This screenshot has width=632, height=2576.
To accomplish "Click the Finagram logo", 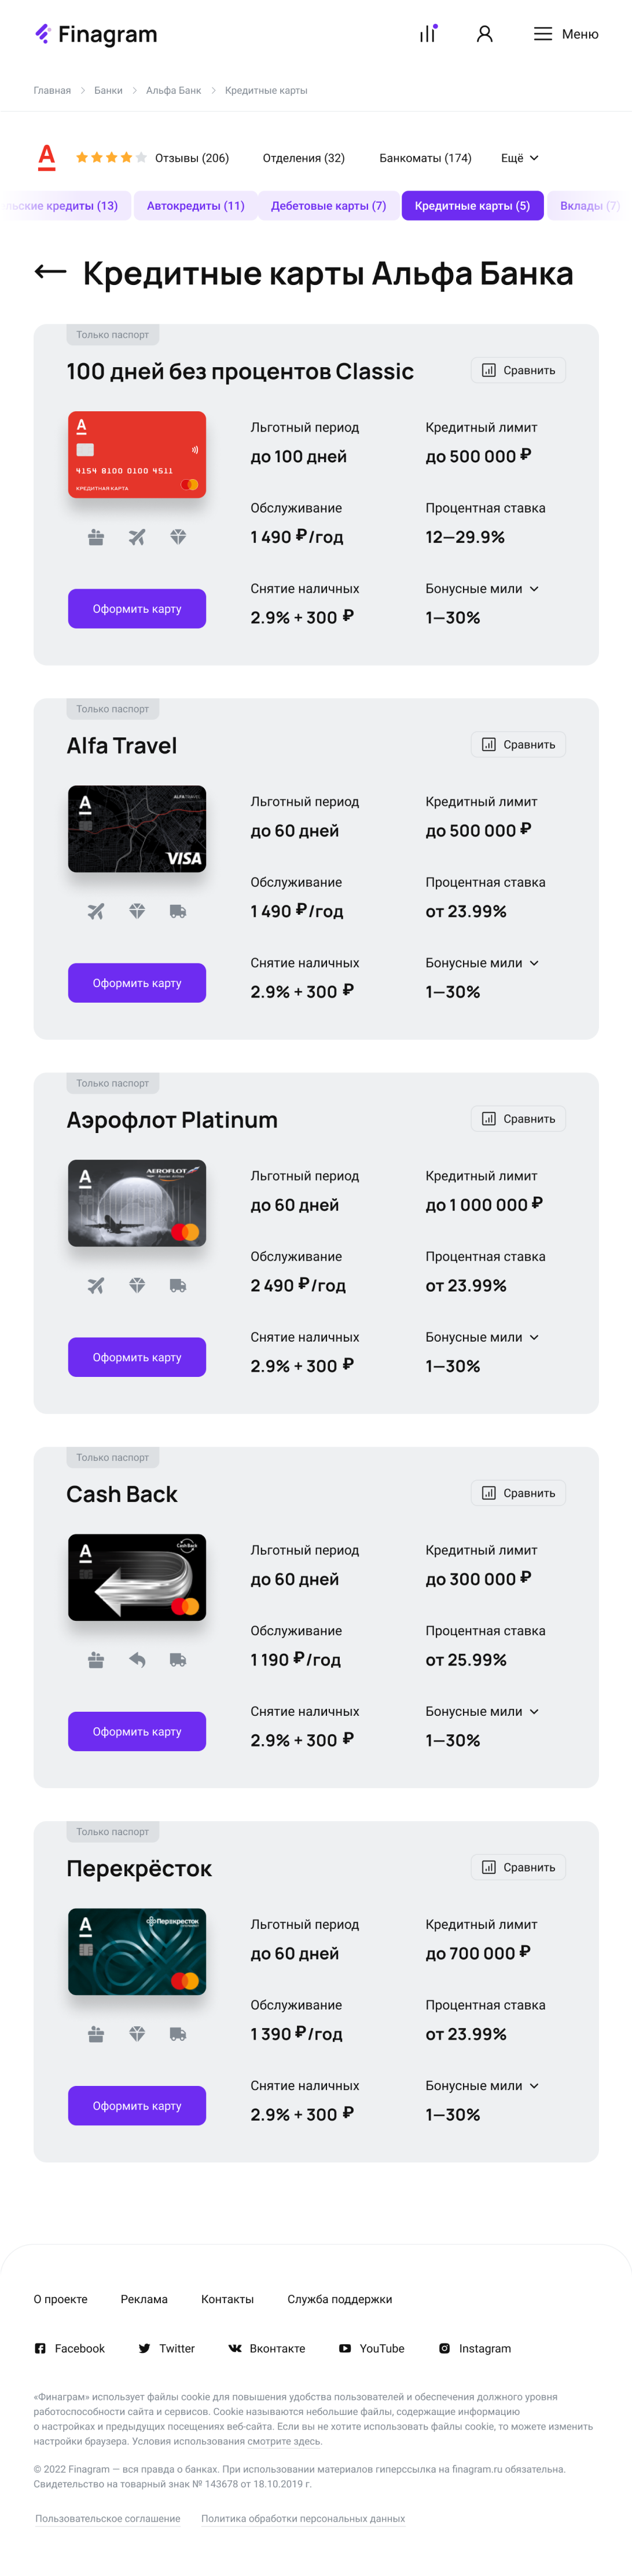I will point(96,34).
